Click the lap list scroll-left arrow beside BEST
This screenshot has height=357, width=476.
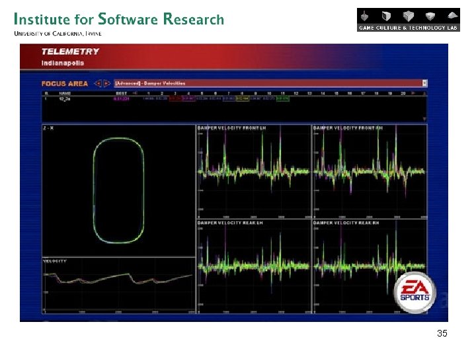tap(136, 93)
